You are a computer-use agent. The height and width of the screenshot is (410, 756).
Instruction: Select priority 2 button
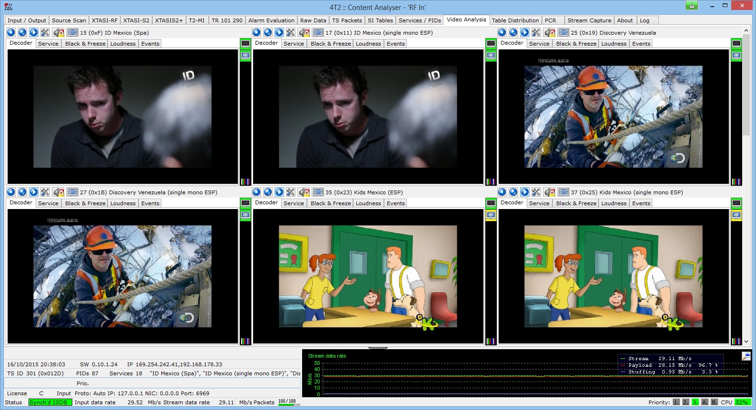(x=686, y=402)
